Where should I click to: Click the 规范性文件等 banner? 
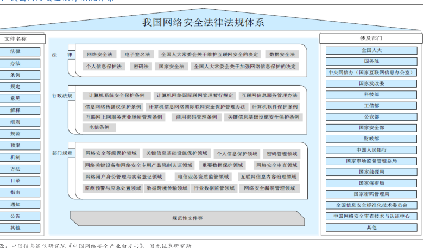(x=187, y=218)
